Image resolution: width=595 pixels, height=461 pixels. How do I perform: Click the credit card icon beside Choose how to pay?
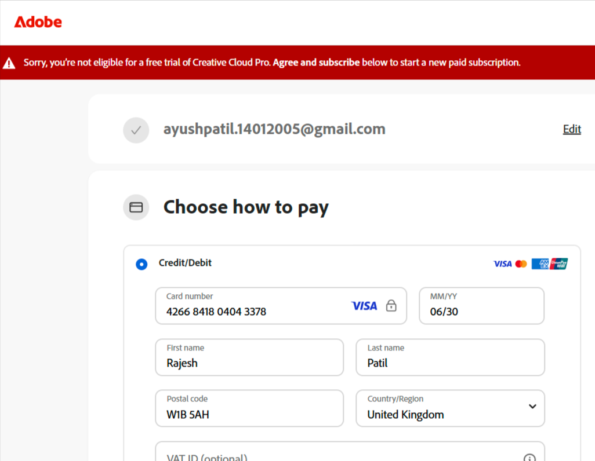pyautogui.click(x=136, y=207)
